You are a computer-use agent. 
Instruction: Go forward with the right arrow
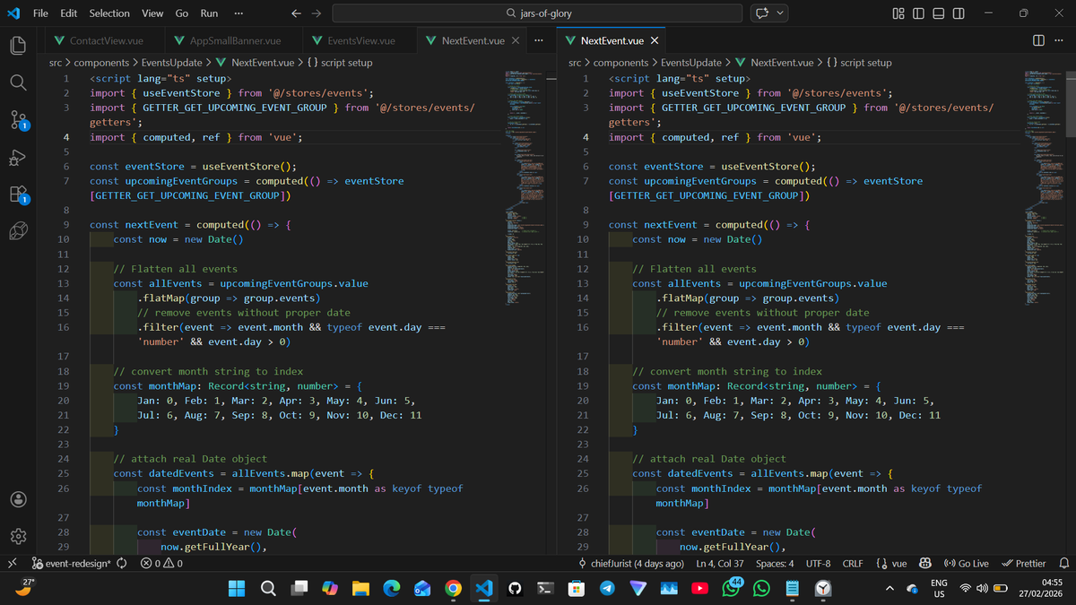coord(316,13)
